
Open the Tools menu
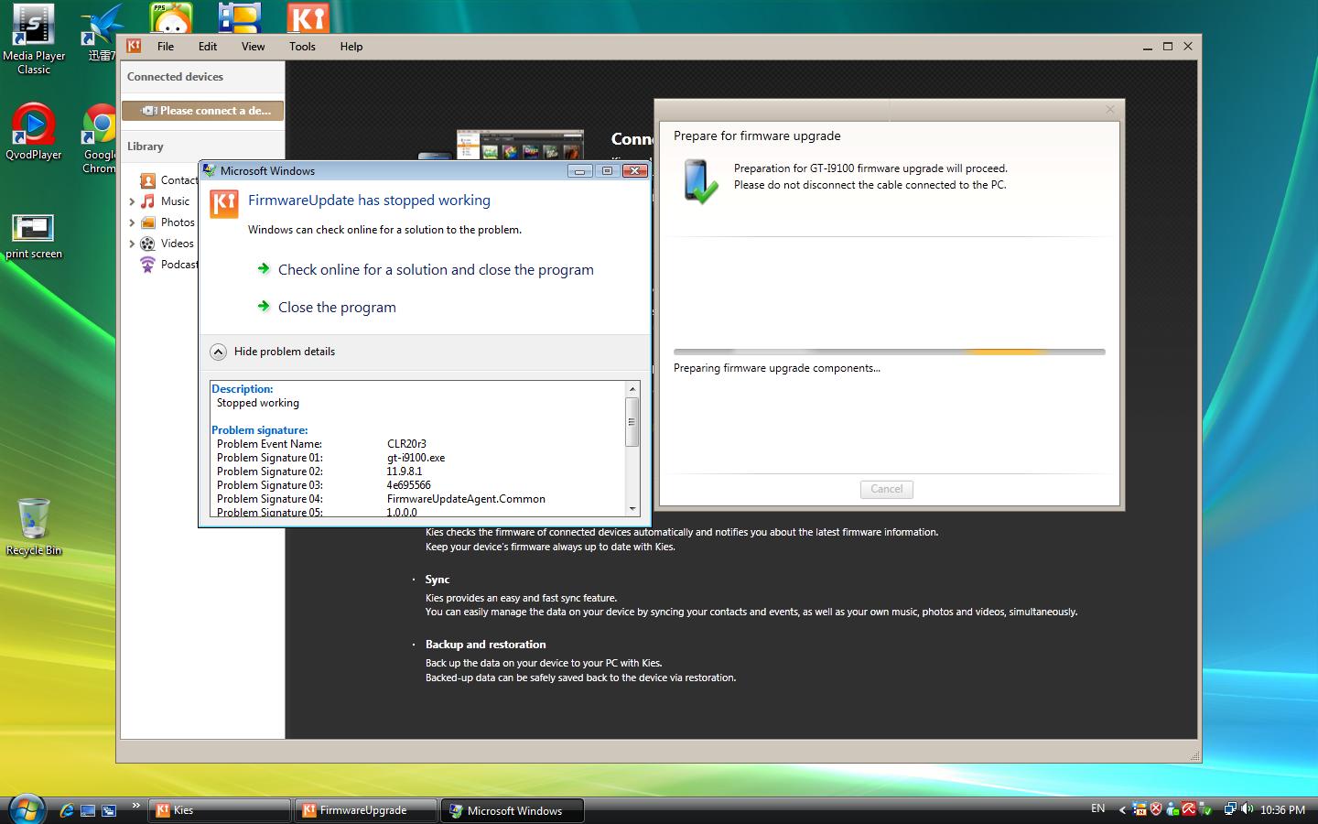point(302,47)
